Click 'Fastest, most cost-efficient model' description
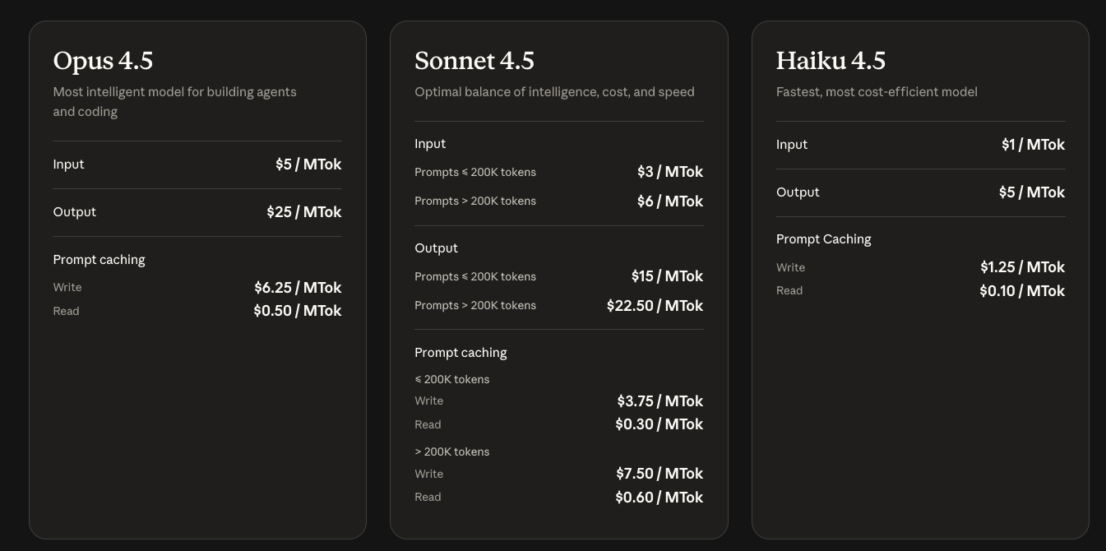The height and width of the screenshot is (551, 1106). click(x=877, y=92)
